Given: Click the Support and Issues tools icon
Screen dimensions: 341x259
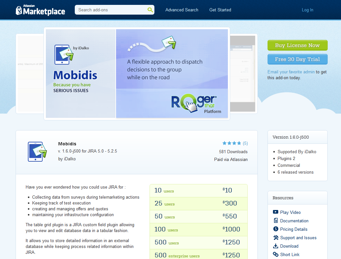Looking at the screenshot, I should pyautogui.click(x=275, y=238).
